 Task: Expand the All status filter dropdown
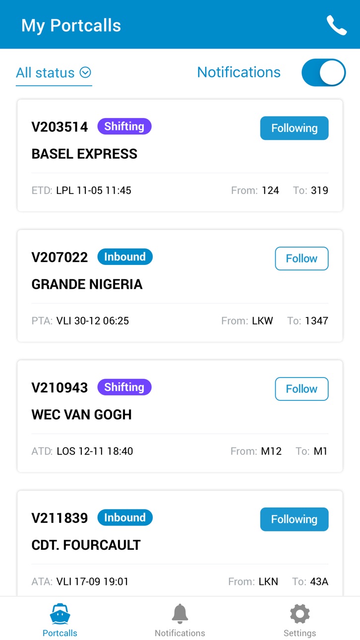54,73
